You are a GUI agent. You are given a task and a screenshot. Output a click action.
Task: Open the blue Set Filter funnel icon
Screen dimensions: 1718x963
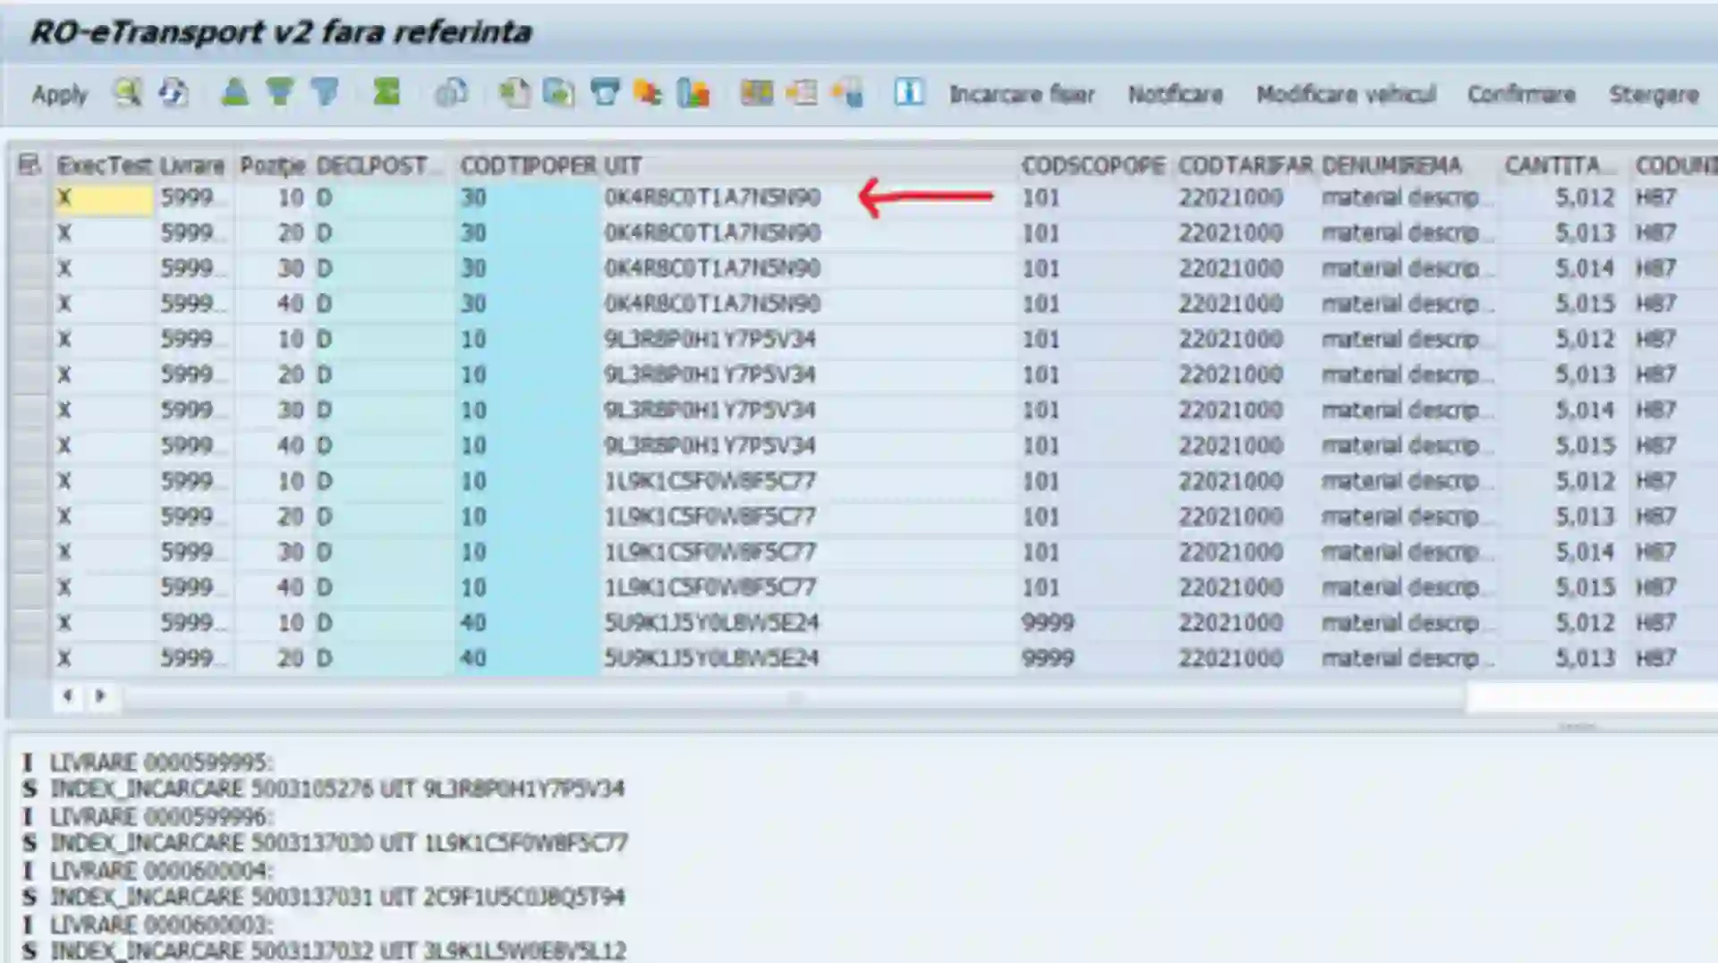(x=325, y=93)
